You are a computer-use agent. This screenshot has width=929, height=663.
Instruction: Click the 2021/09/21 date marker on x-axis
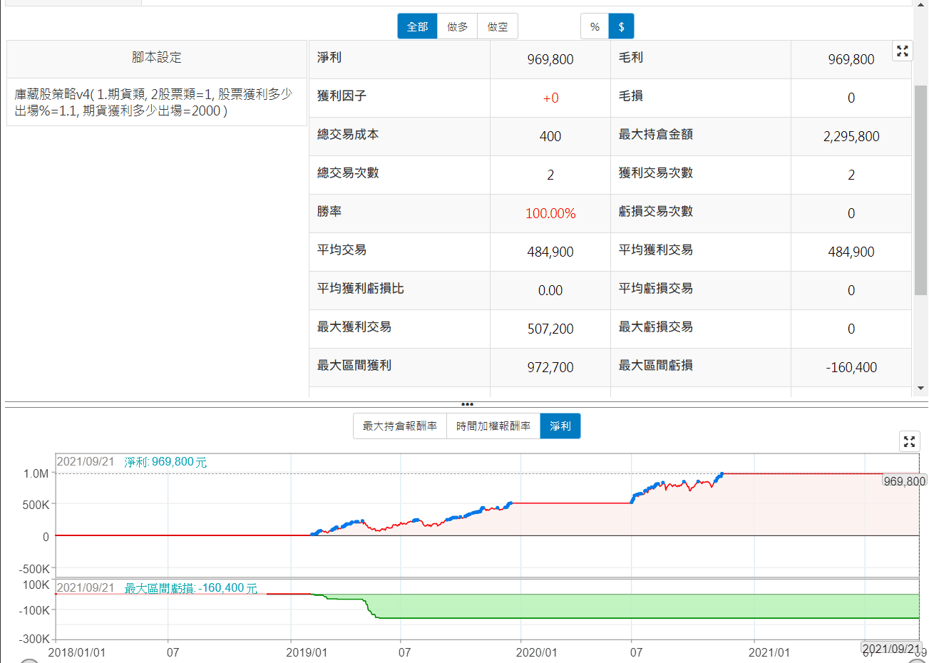click(x=891, y=649)
